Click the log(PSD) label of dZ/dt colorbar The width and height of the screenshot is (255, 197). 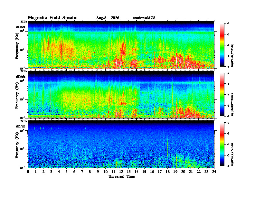pos(232,154)
